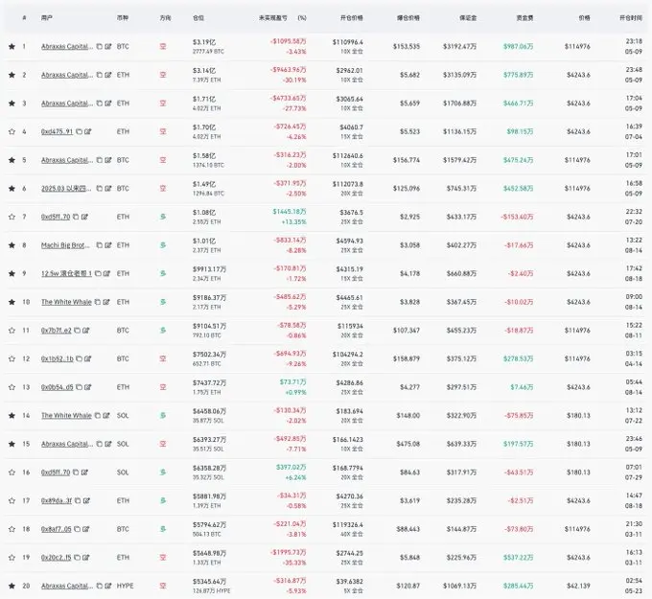
Task: Open Abraxas Capital profile in row 2
Action: [67, 75]
